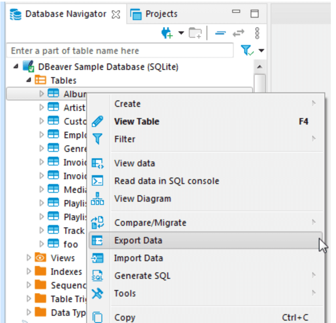Expand the Track table node
Viewport: 336px width, 323px height.
pyautogui.click(x=42, y=231)
